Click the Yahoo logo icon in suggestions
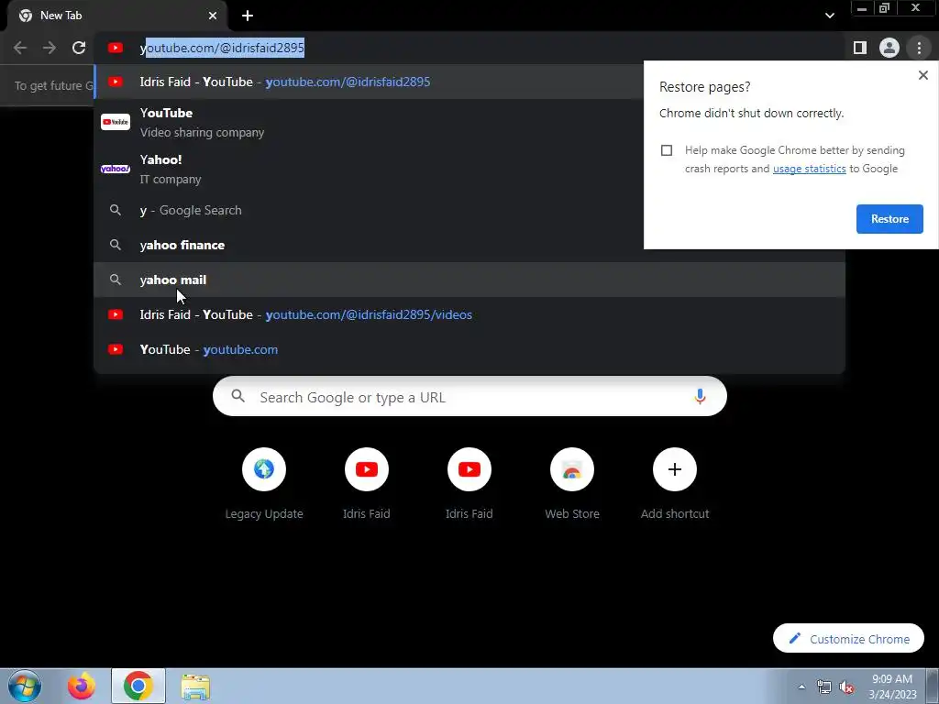 (x=115, y=169)
